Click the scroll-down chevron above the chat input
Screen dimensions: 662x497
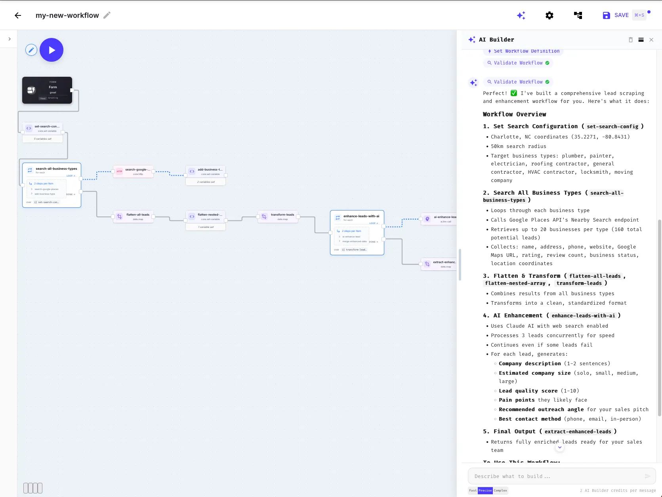pyautogui.click(x=560, y=447)
